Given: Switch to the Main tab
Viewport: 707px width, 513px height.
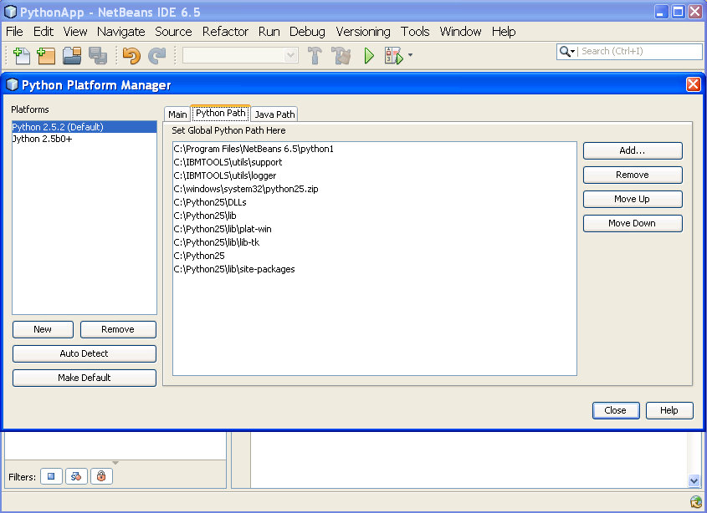Looking at the screenshot, I should (177, 114).
